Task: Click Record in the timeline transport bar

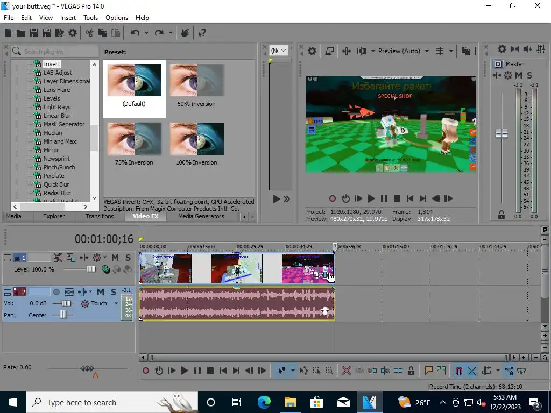Action: click(x=145, y=371)
